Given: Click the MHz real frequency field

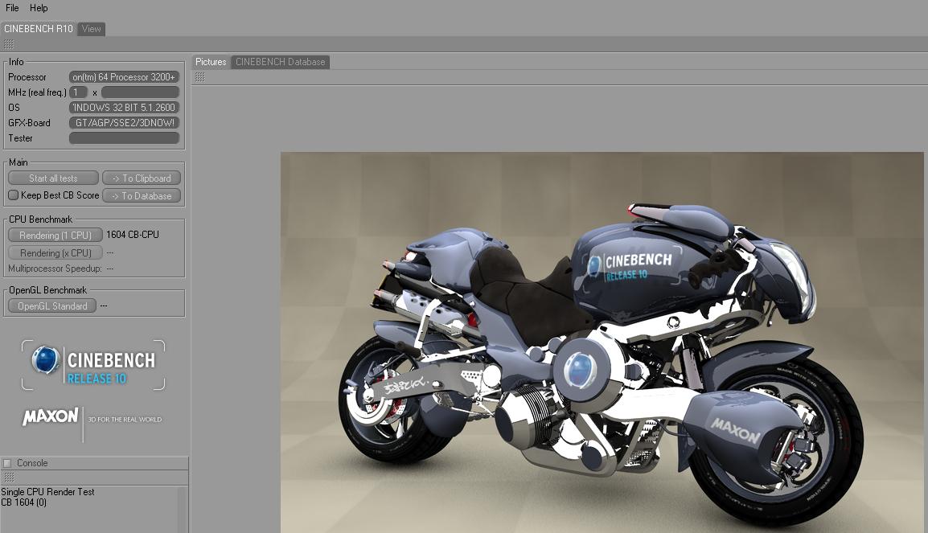Looking at the screenshot, I should coord(140,92).
